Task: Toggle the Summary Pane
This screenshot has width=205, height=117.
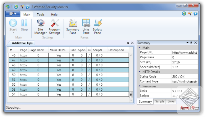Action: (73, 27)
